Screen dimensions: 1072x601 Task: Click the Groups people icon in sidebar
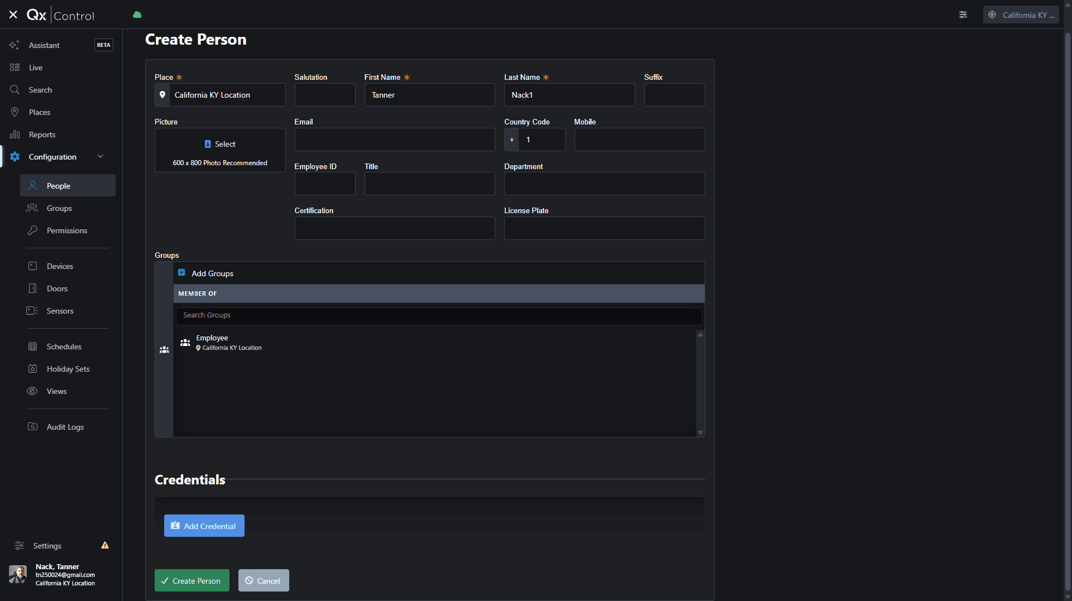coord(32,208)
